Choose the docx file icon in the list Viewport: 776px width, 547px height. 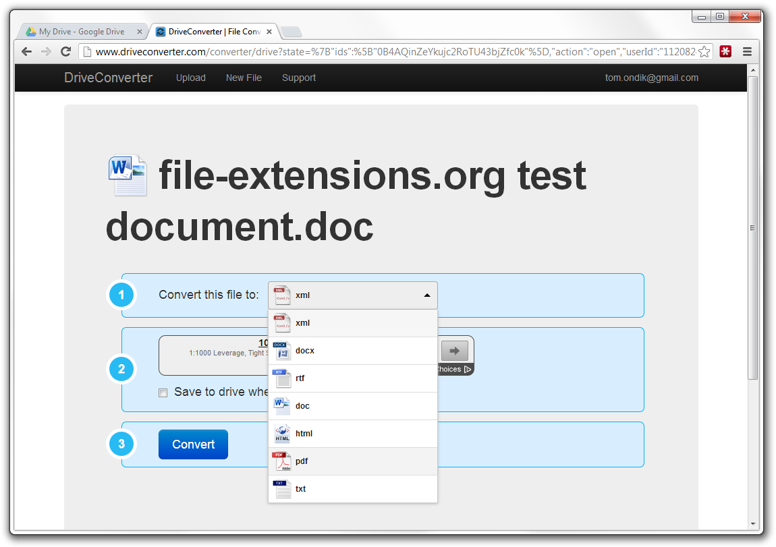[282, 351]
